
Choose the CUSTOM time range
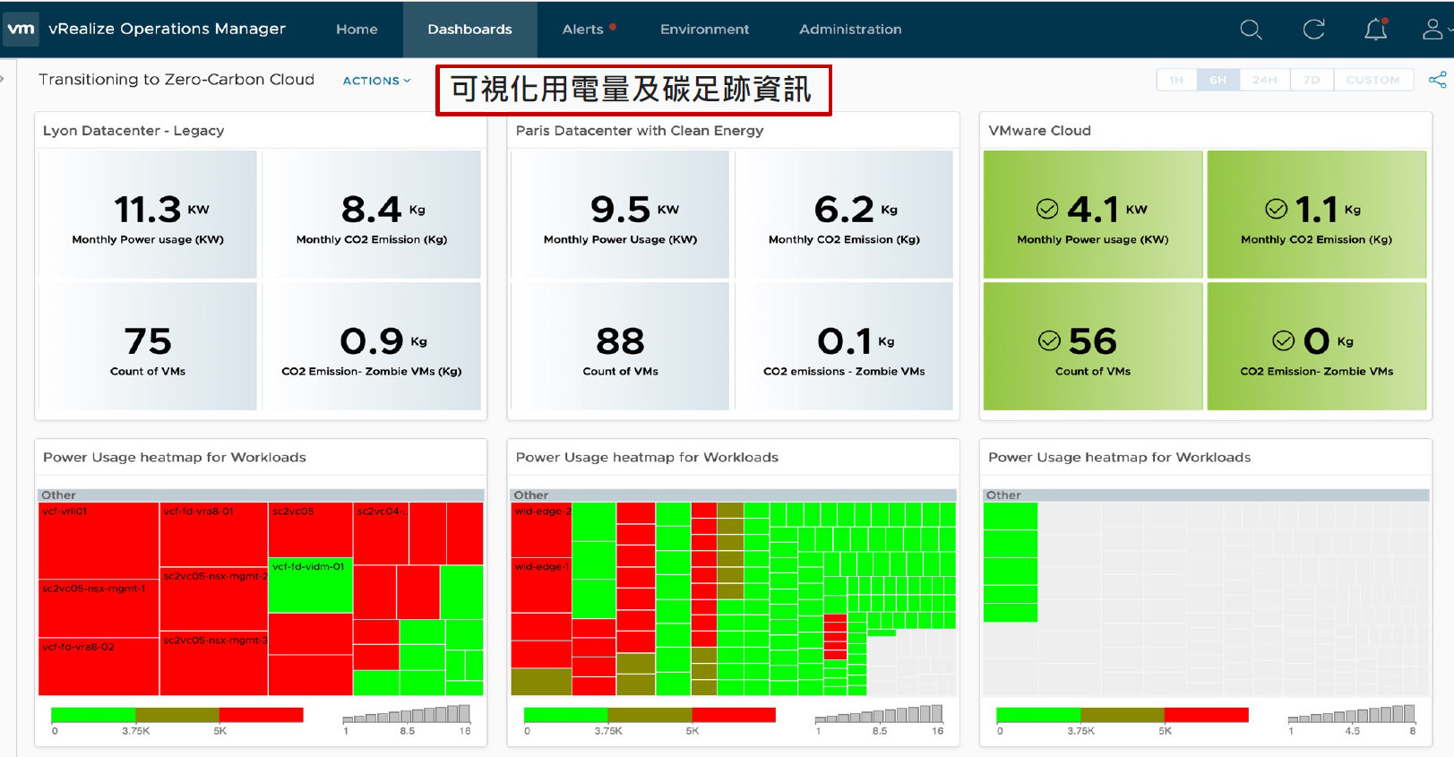[1372, 80]
